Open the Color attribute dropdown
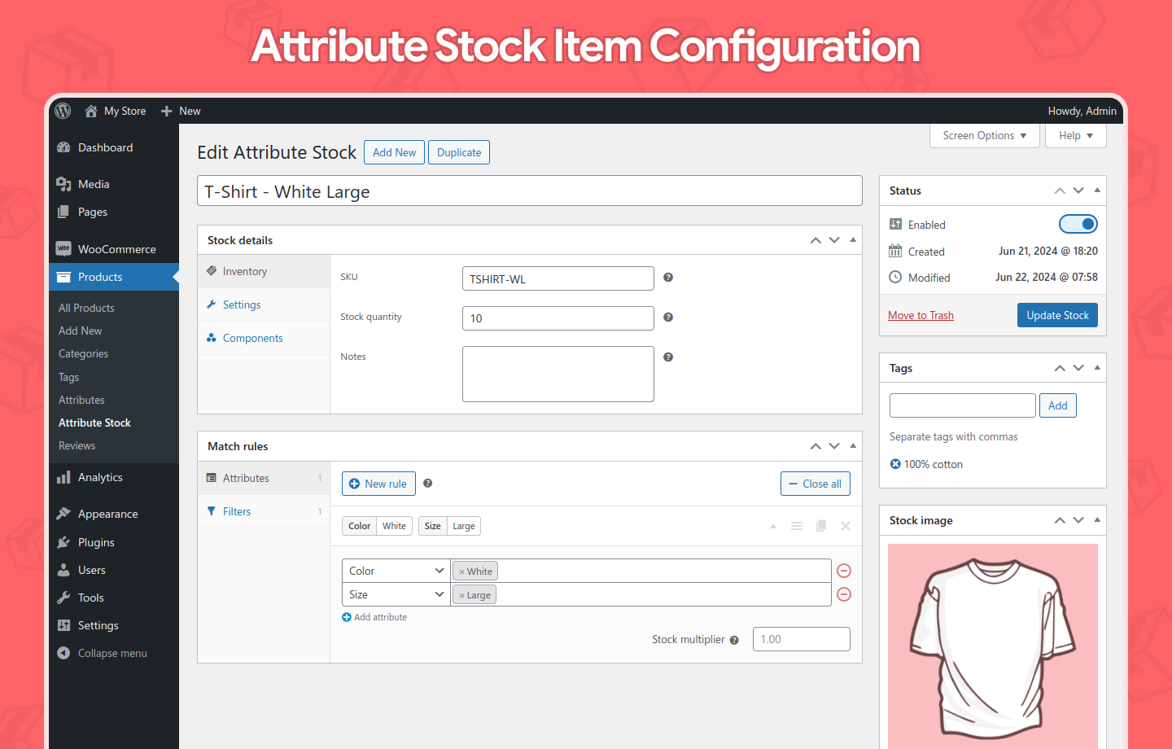This screenshot has width=1172, height=749. click(395, 571)
